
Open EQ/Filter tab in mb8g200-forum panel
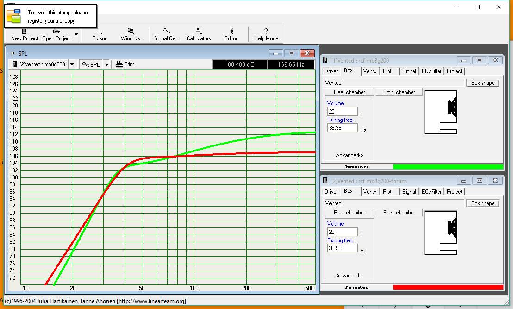pos(432,192)
